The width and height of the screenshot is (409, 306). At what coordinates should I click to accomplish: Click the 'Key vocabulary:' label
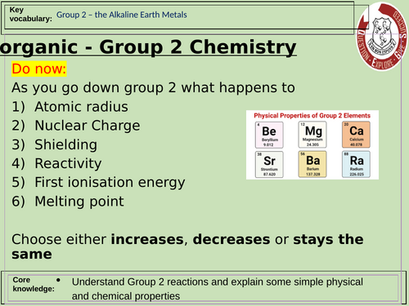point(30,14)
